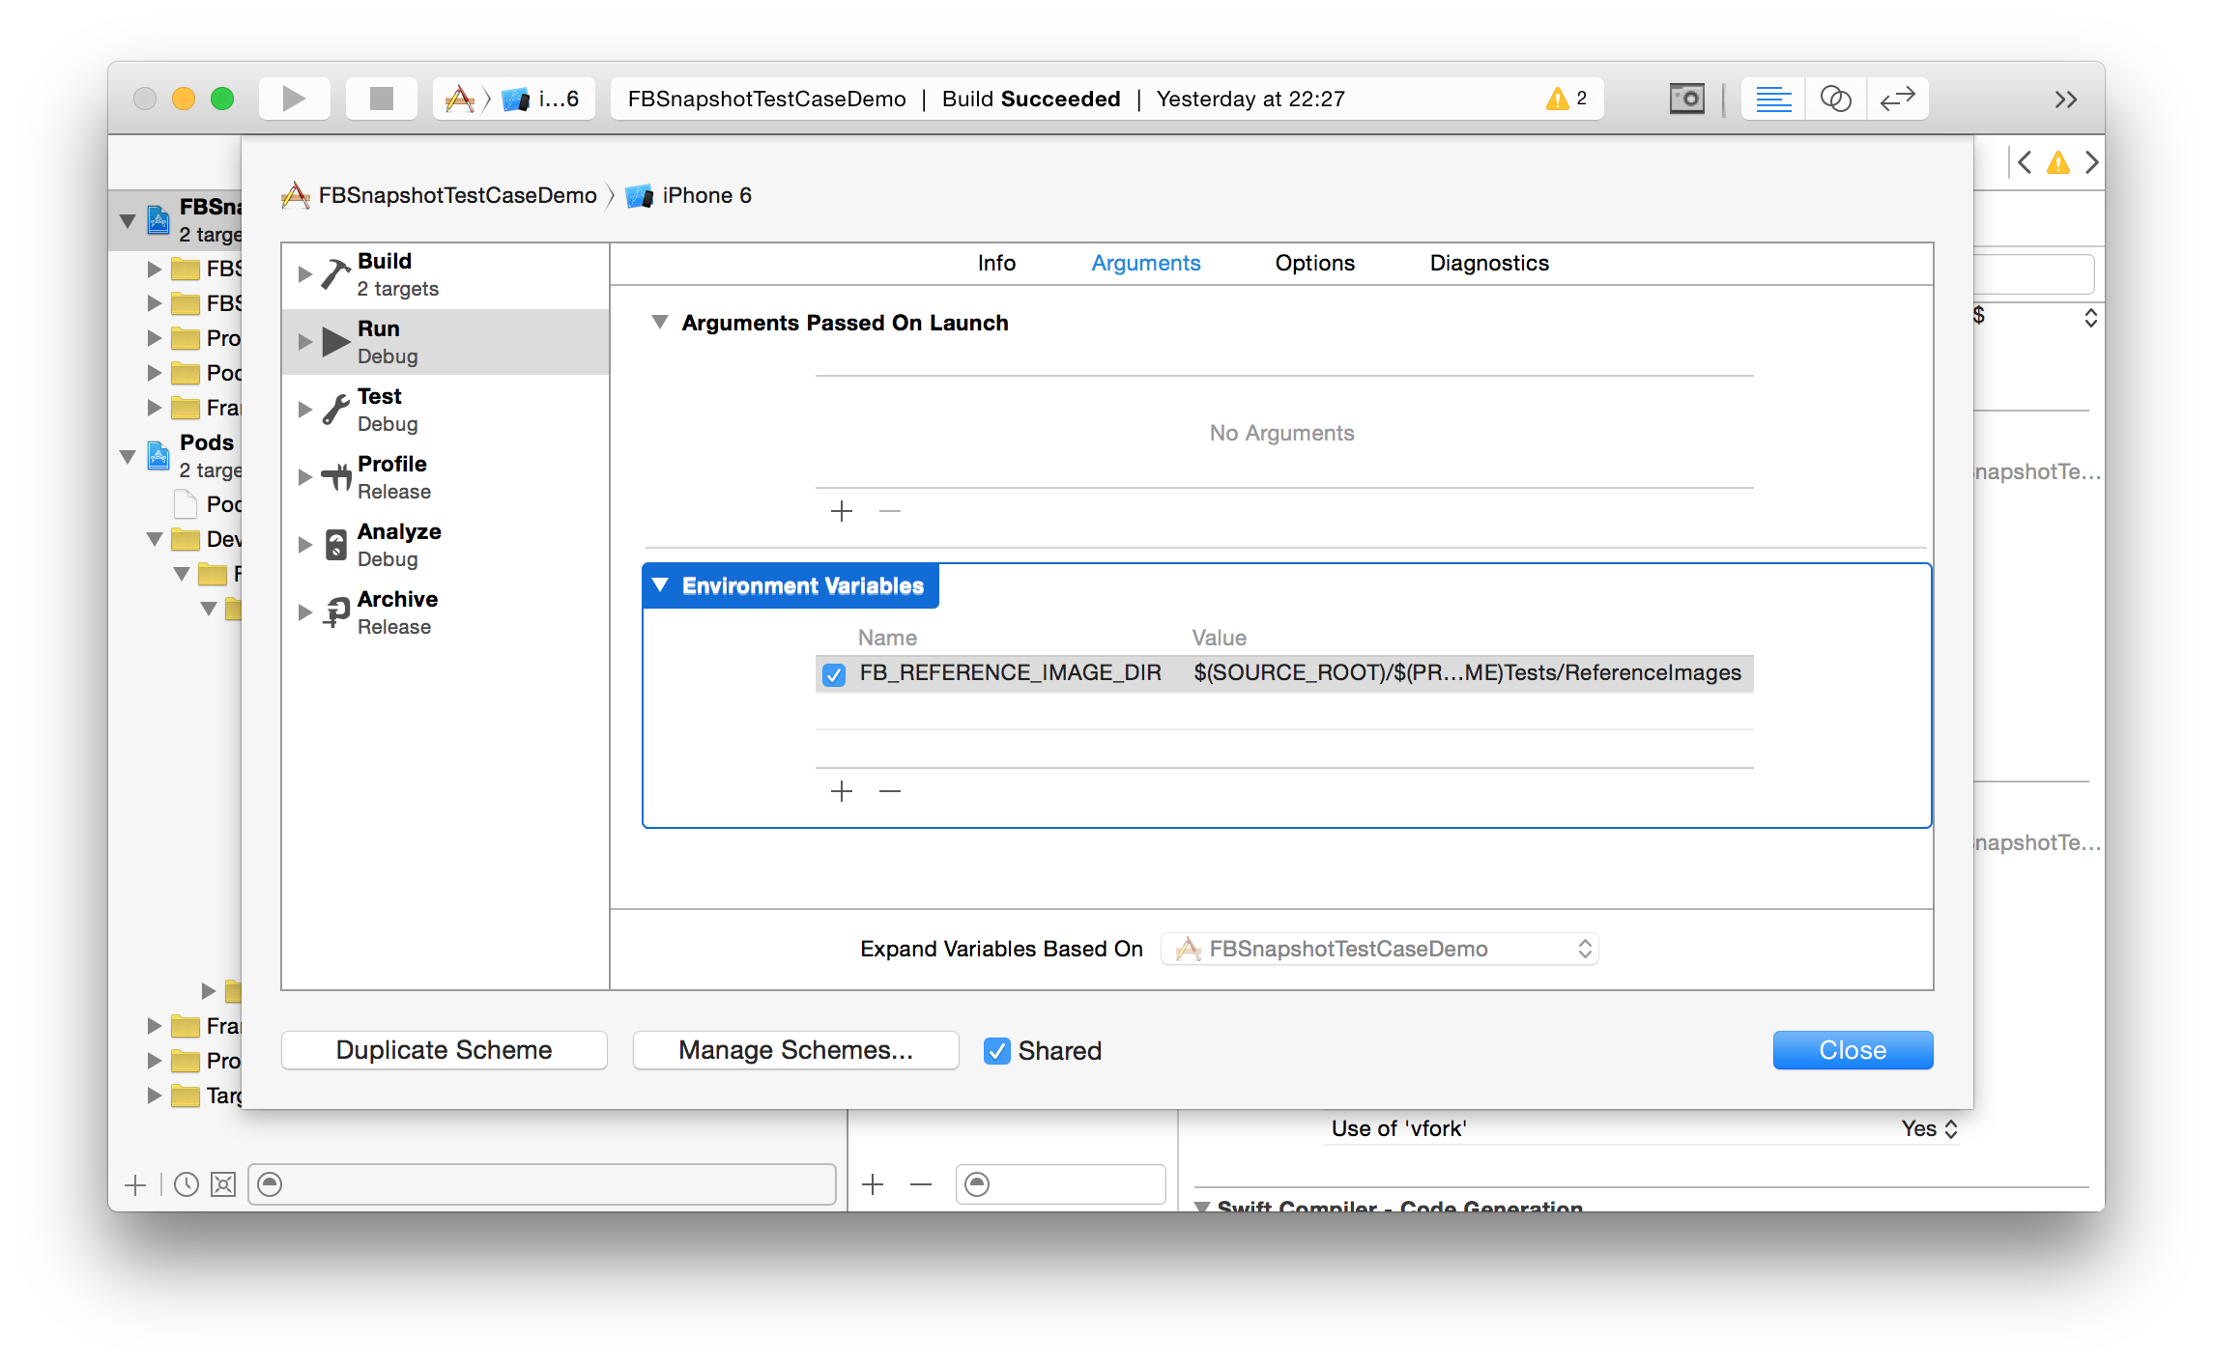
Task: Open the snapshot camera icon in toolbar
Action: [1686, 99]
